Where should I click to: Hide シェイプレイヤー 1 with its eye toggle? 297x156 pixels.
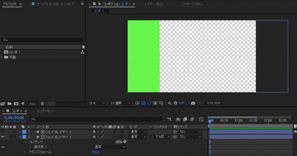(3, 136)
